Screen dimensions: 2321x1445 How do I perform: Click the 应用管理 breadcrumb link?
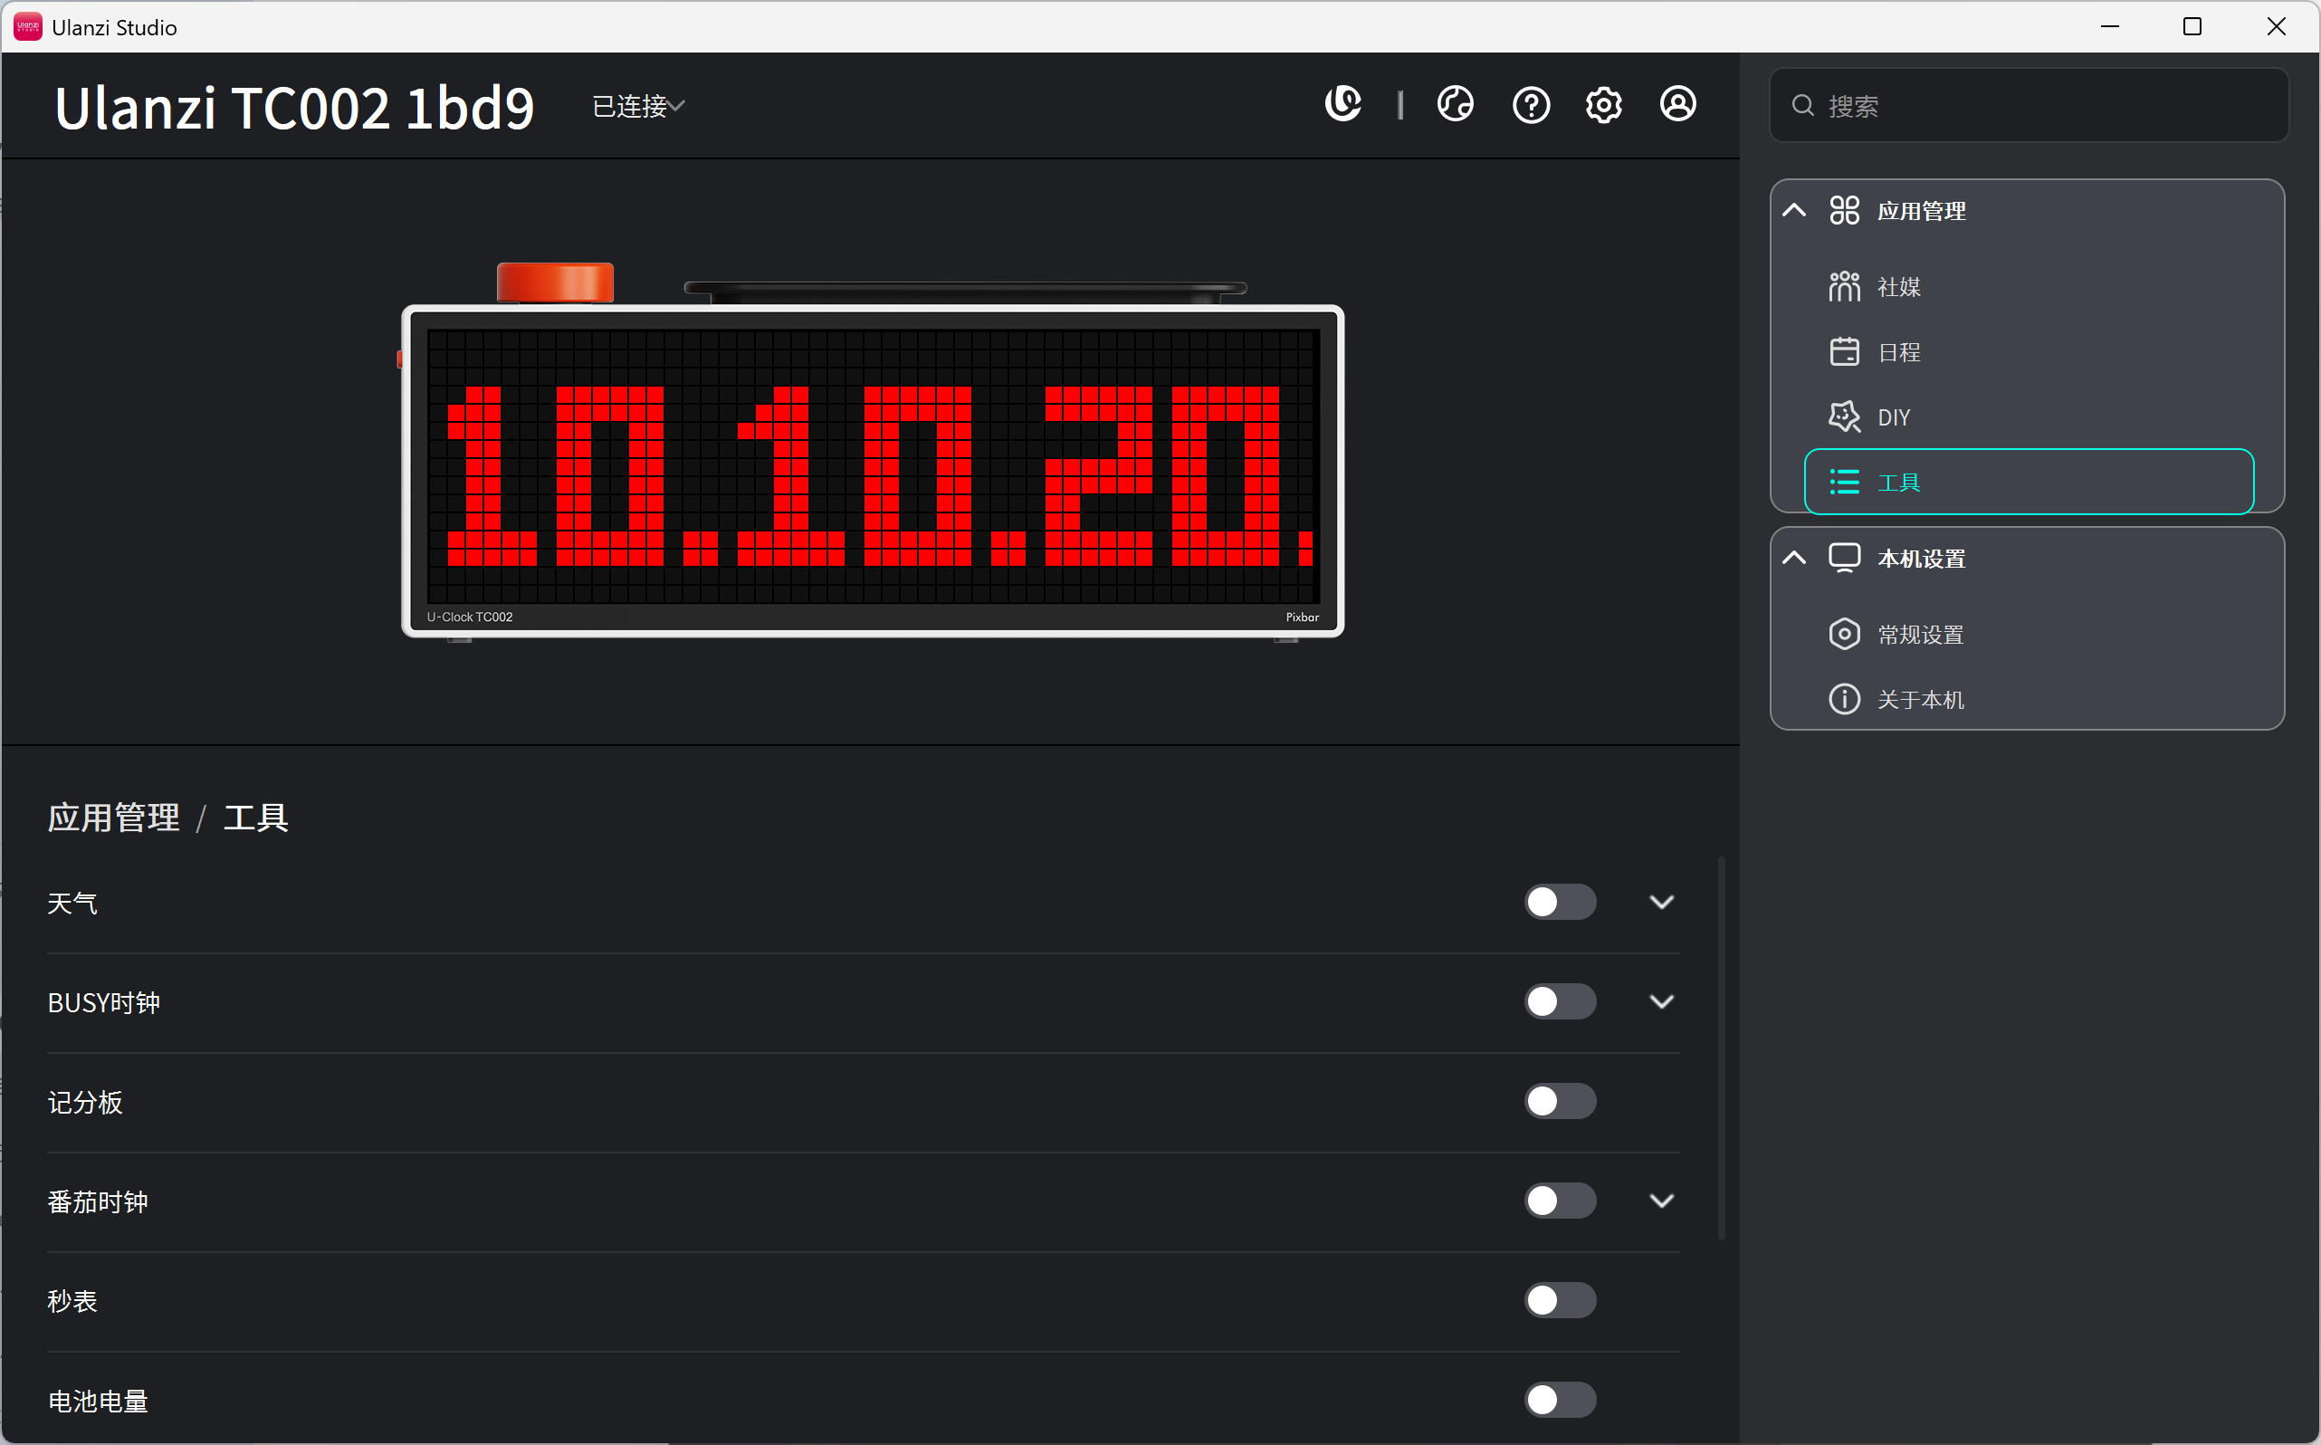[x=114, y=818]
